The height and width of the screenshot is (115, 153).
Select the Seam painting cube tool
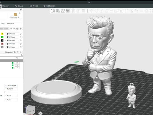click(x=126, y=11)
